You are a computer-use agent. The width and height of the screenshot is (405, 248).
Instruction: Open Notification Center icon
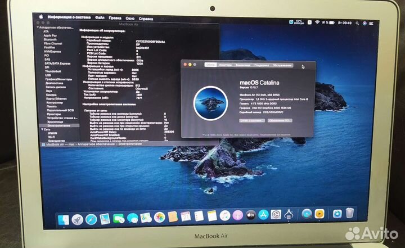[x=371, y=24]
